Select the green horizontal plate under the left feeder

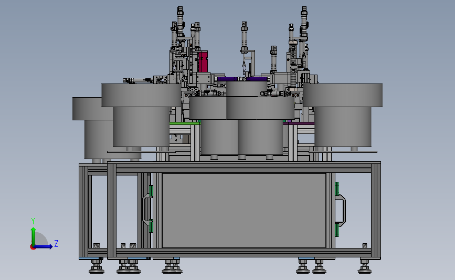(x=185, y=123)
